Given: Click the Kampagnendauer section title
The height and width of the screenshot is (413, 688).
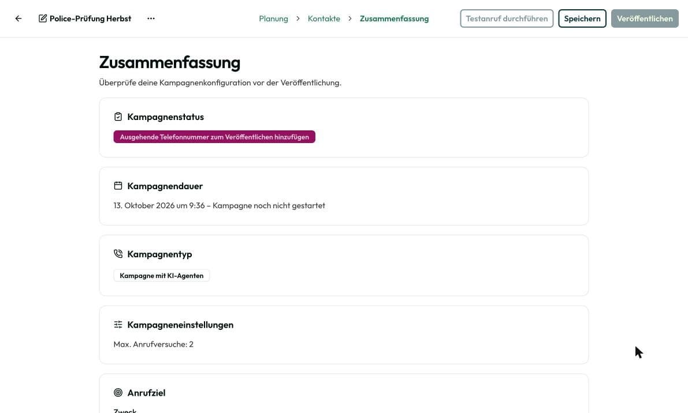Looking at the screenshot, I should pyautogui.click(x=165, y=186).
